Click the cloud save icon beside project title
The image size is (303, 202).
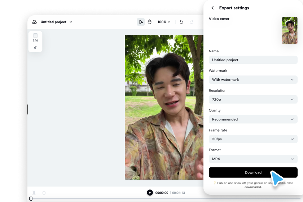pyautogui.click(x=34, y=22)
